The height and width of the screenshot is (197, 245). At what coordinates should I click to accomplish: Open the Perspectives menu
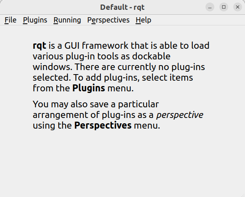pos(108,20)
